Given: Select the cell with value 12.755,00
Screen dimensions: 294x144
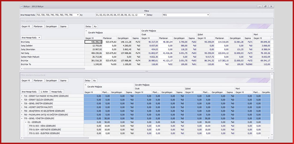Looking at the screenshot, I should click(93, 46).
